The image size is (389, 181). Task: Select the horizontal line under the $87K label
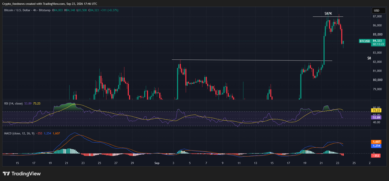(328, 17)
